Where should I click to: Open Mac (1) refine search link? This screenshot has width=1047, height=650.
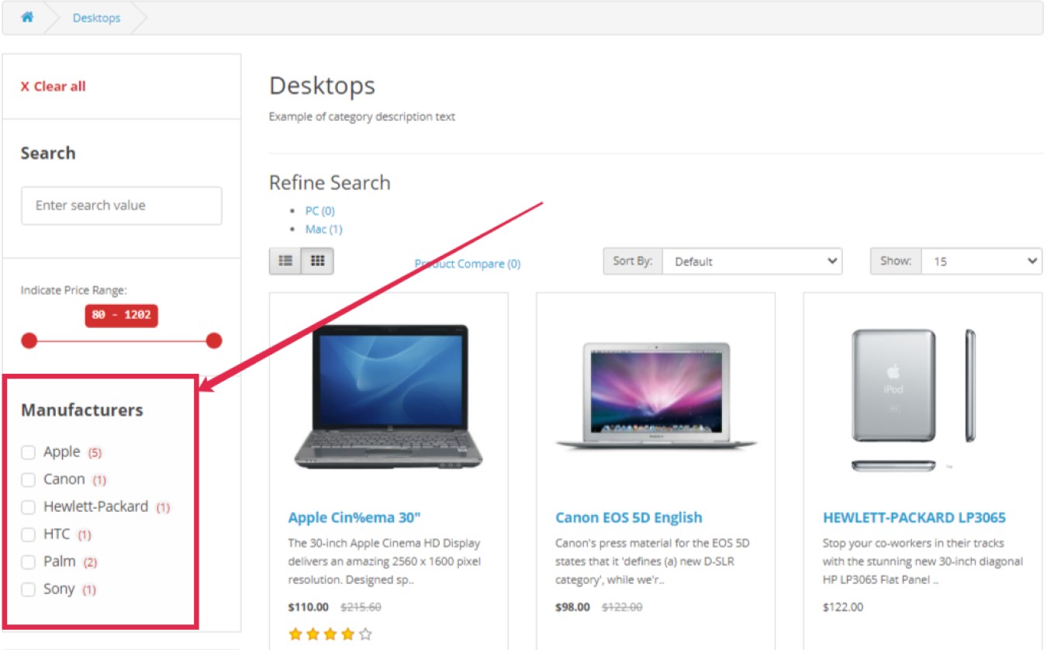[323, 230]
